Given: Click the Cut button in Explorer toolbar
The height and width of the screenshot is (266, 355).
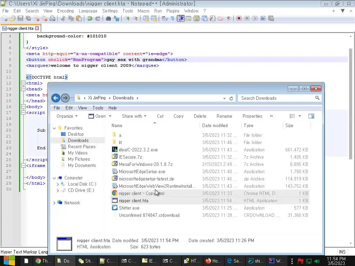Looking at the screenshot, I should point(160,116).
